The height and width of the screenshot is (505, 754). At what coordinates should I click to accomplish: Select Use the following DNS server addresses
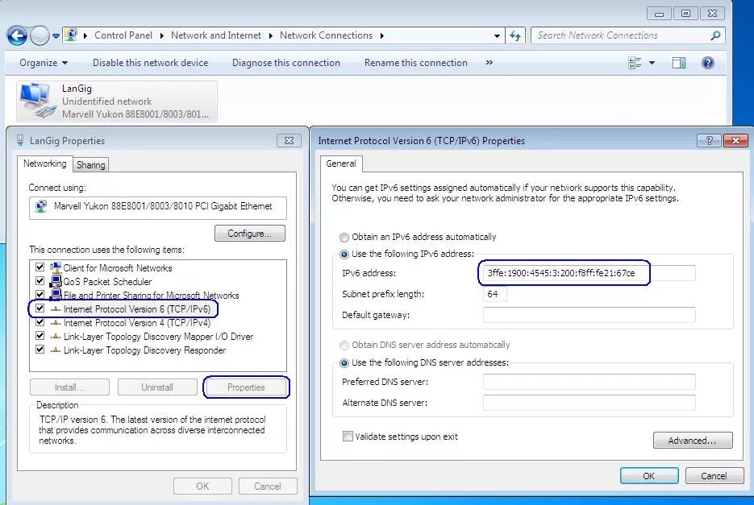(344, 362)
